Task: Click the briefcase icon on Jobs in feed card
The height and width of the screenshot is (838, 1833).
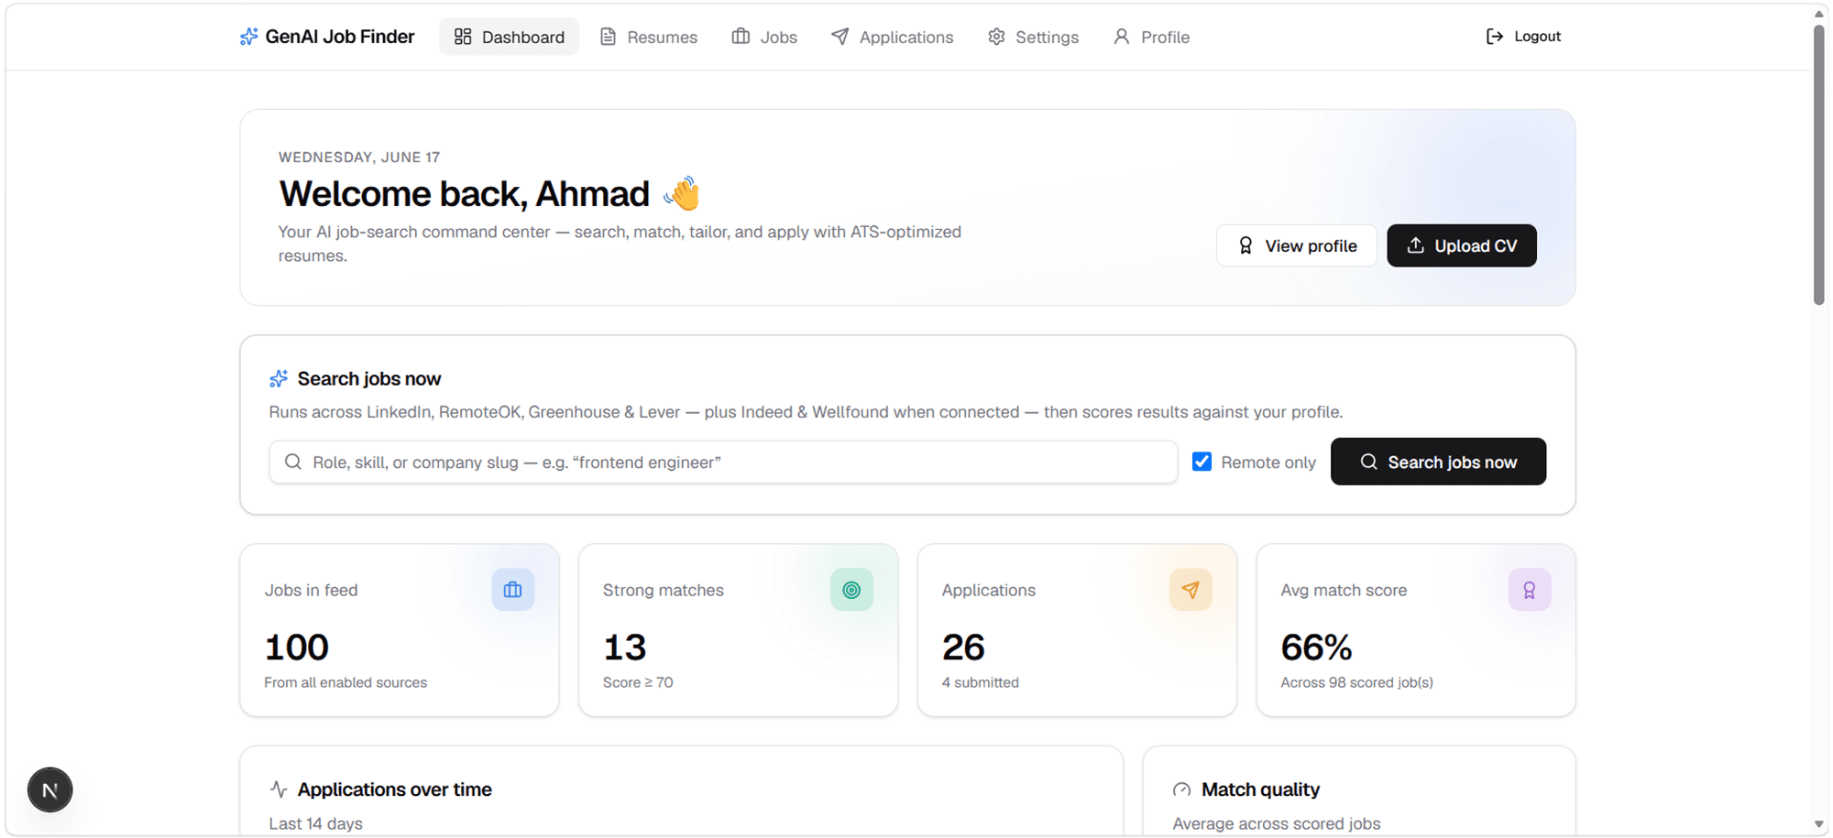Action: click(x=513, y=590)
